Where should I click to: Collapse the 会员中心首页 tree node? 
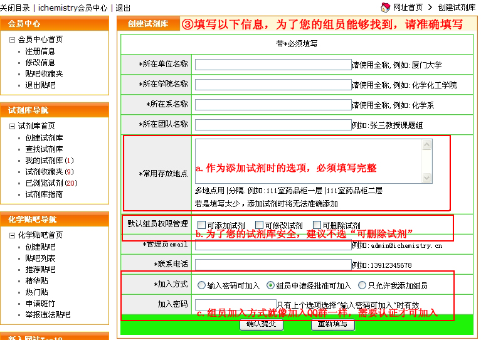12,40
